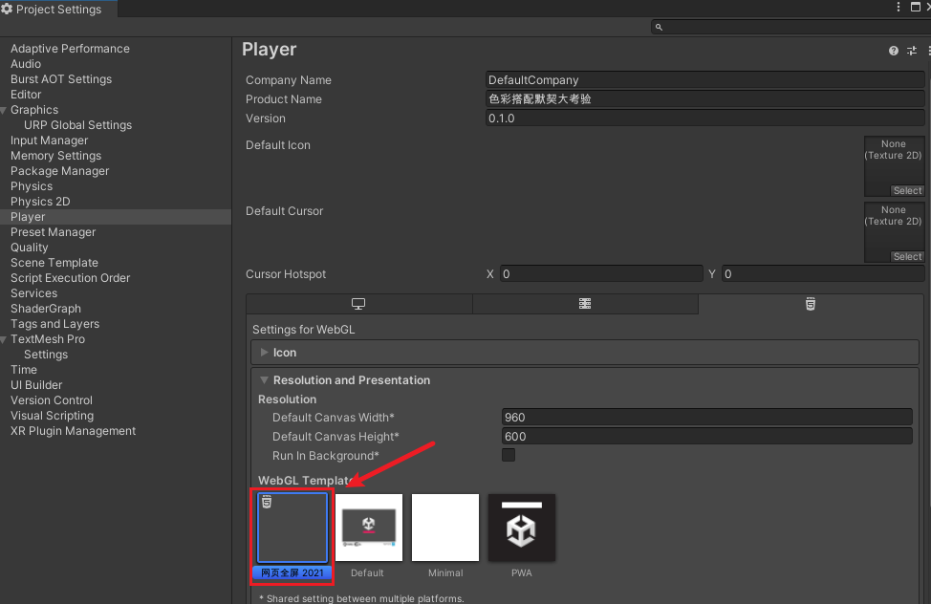Switch to the WebGL HTML5 platform tab
Image resolution: width=931 pixels, height=604 pixels.
pyautogui.click(x=811, y=304)
